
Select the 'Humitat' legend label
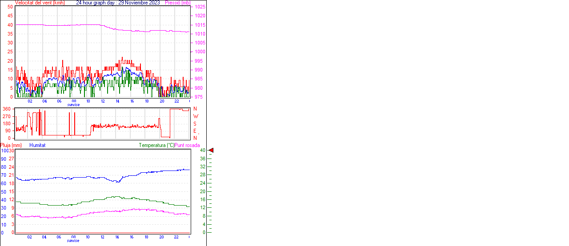(x=37, y=145)
